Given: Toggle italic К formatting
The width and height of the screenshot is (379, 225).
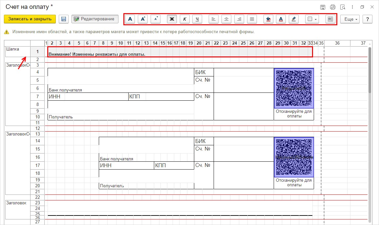Looking at the screenshot, I should coord(185,19).
